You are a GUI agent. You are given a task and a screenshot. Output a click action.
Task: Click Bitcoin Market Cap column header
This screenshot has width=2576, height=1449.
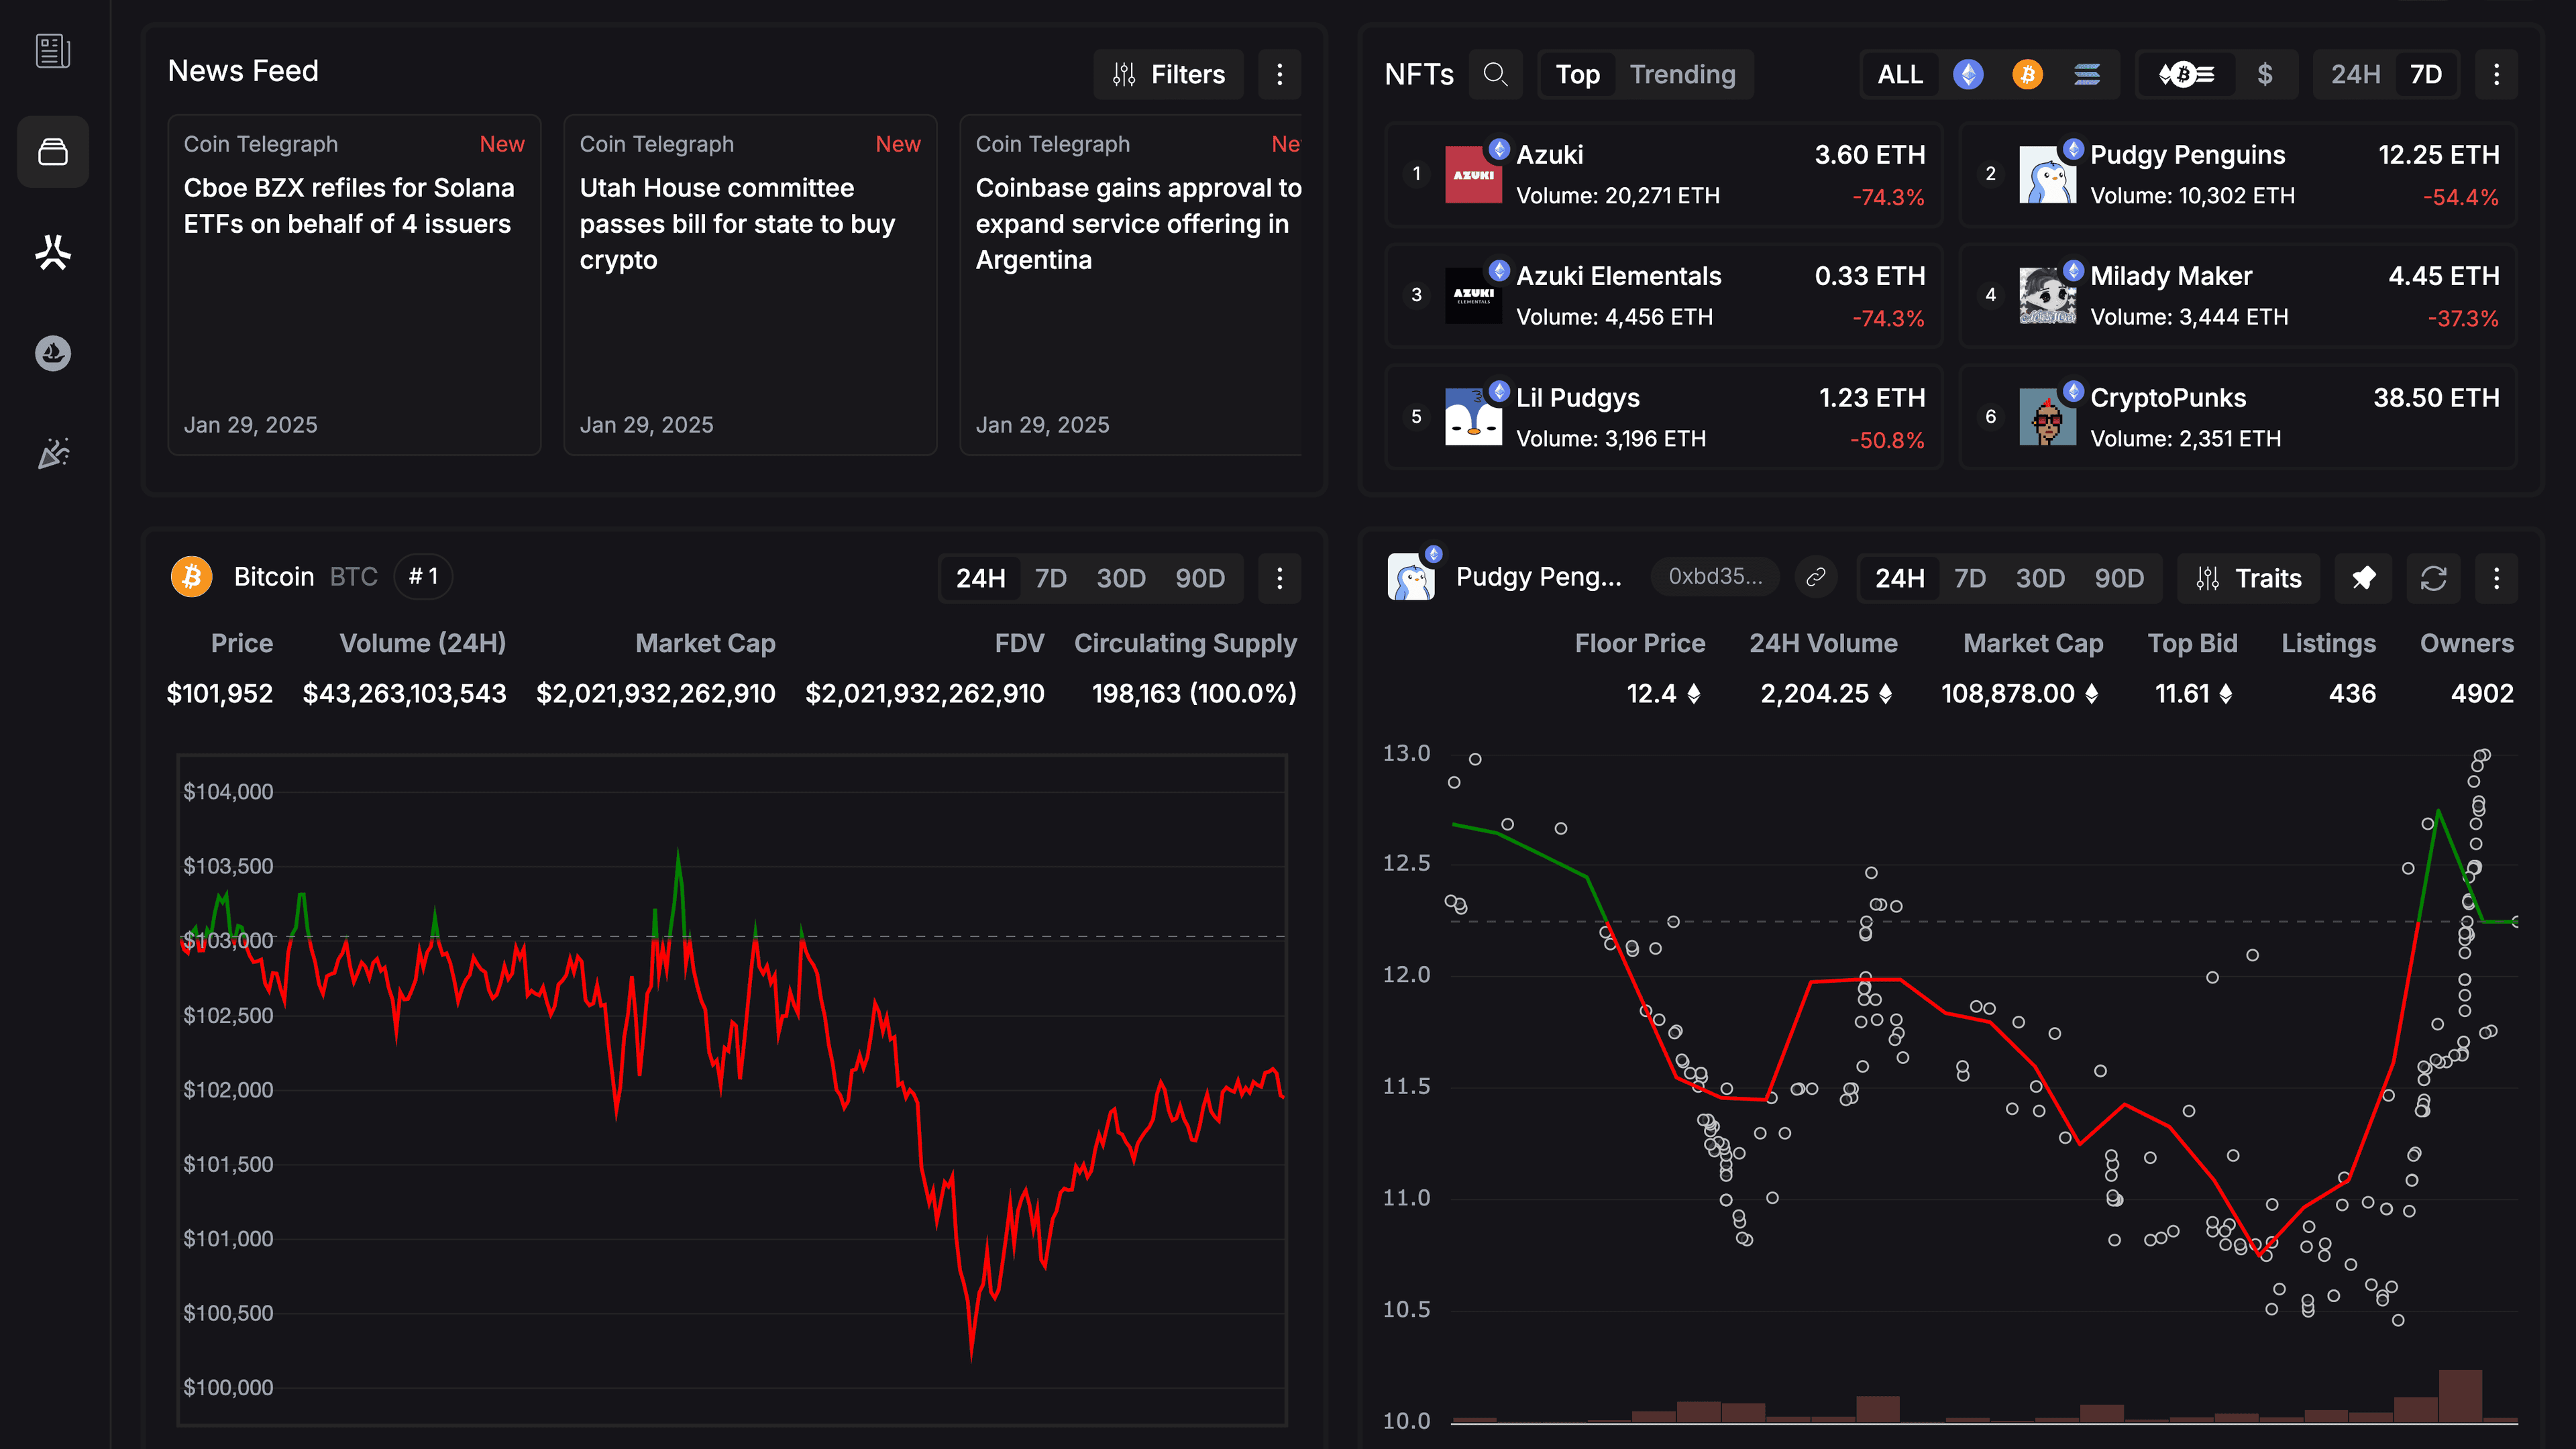coord(705,643)
